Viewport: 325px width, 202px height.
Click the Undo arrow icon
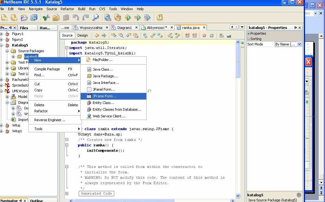(76, 18)
